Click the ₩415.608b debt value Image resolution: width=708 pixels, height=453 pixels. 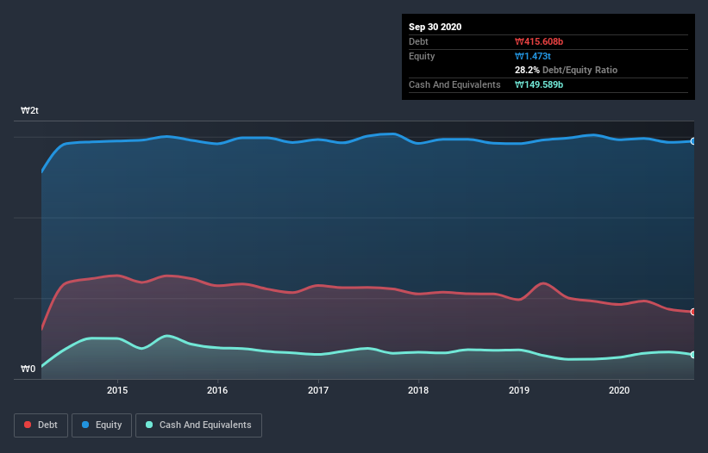pyautogui.click(x=539, y=41)
